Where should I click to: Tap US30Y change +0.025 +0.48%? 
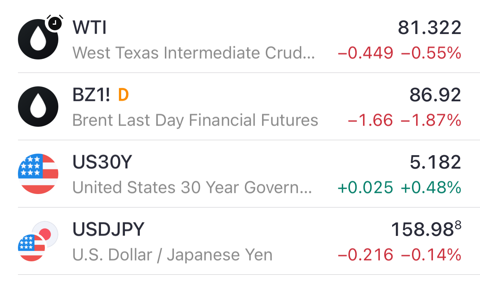pyautogui.click(x=399, y=188)
